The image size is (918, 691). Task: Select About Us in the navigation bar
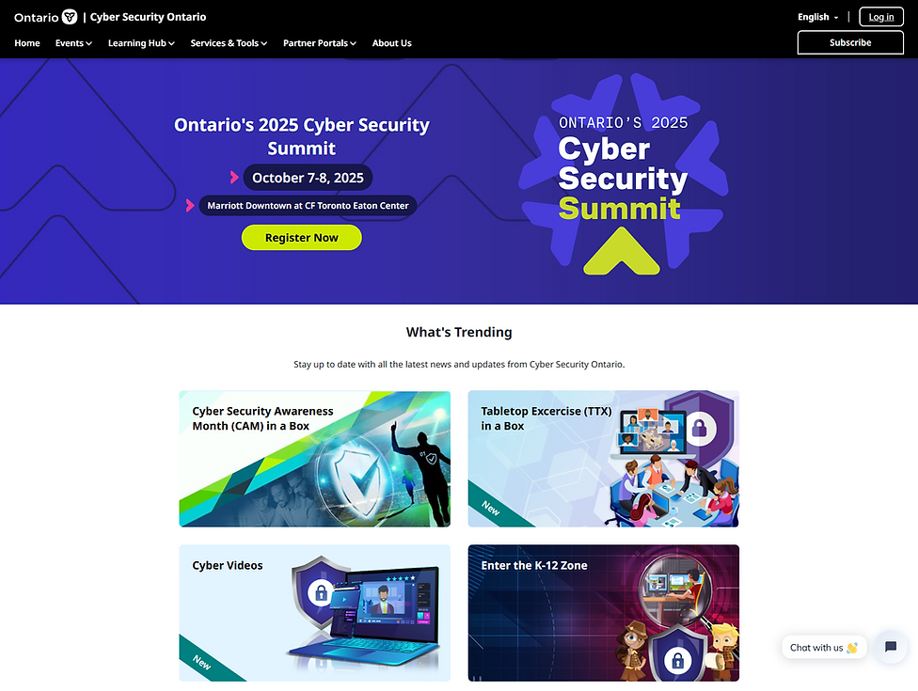click(x=391, y=43)
